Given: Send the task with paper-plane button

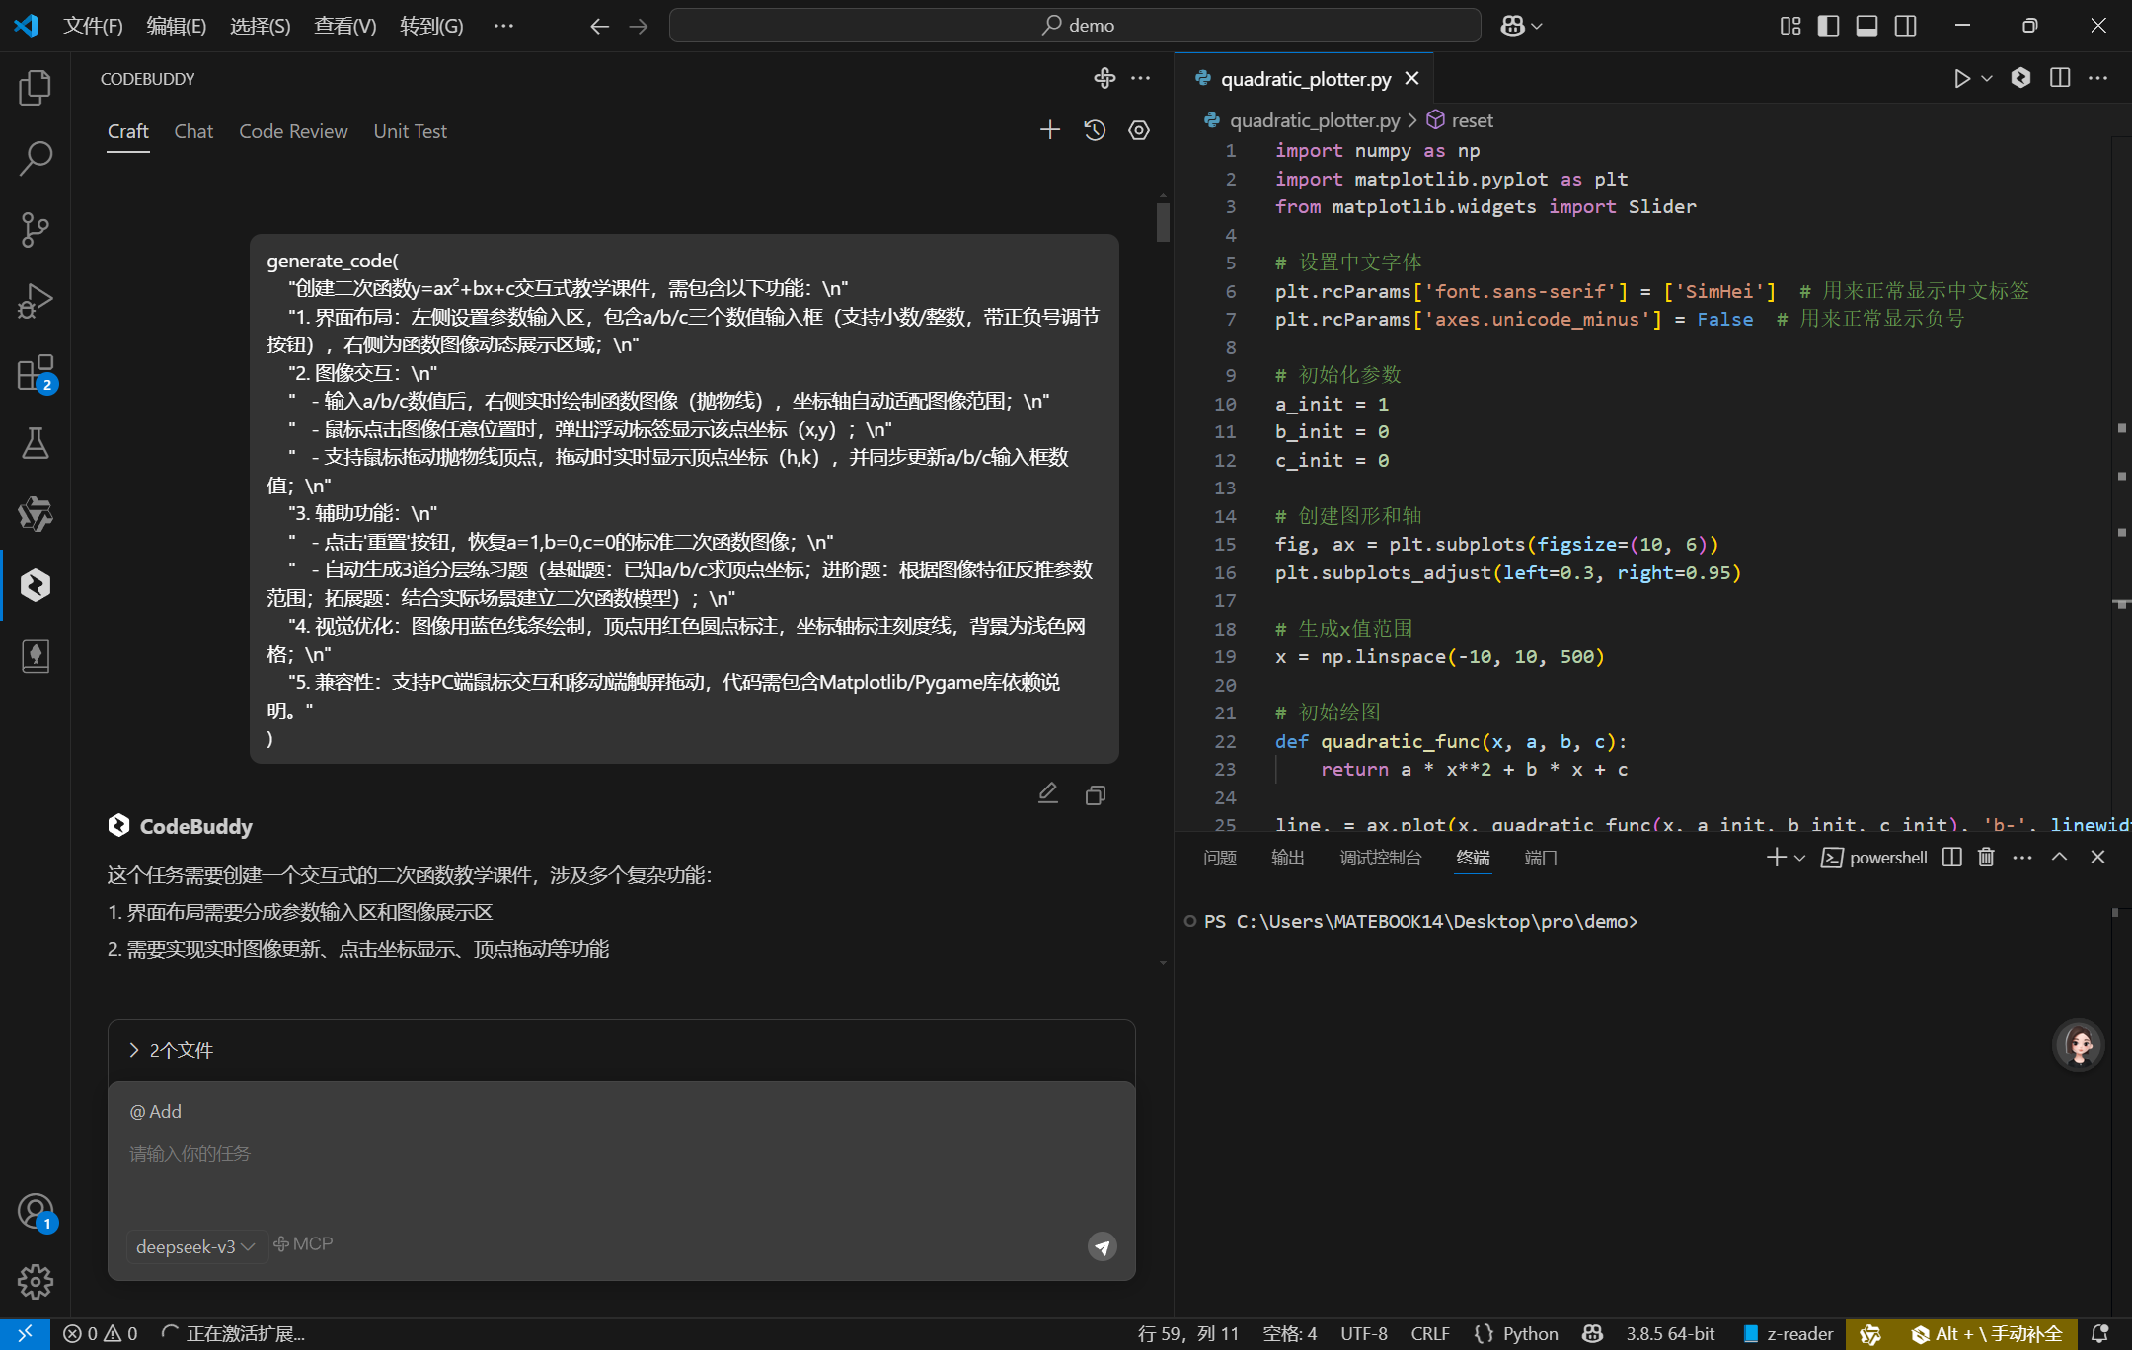Looking at the screenshot, I should point(1102,1246).
